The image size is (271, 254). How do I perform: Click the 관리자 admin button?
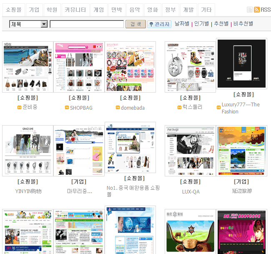(159, 24)
